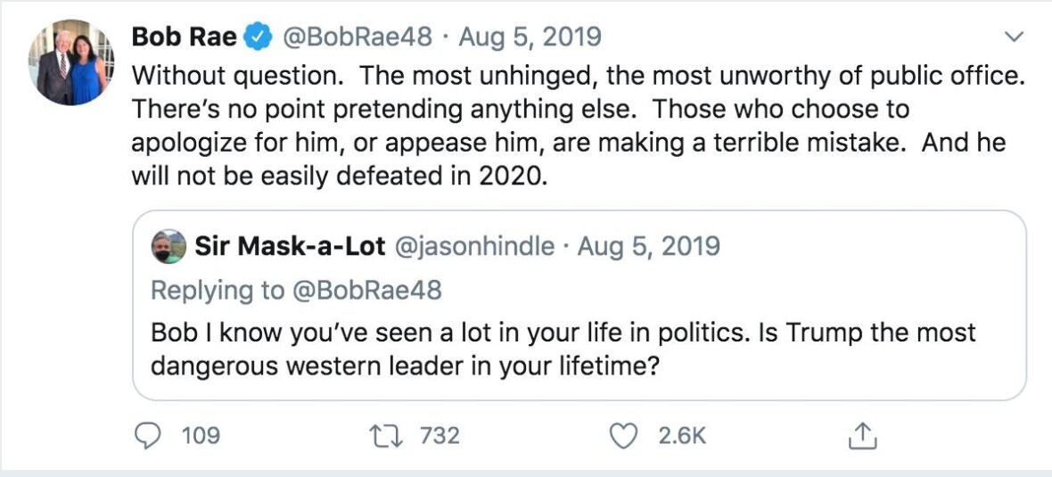The width and height of the screenshot is (1052, 477).
Task: Click the 732 retweets count
Action: pos(440,435)
